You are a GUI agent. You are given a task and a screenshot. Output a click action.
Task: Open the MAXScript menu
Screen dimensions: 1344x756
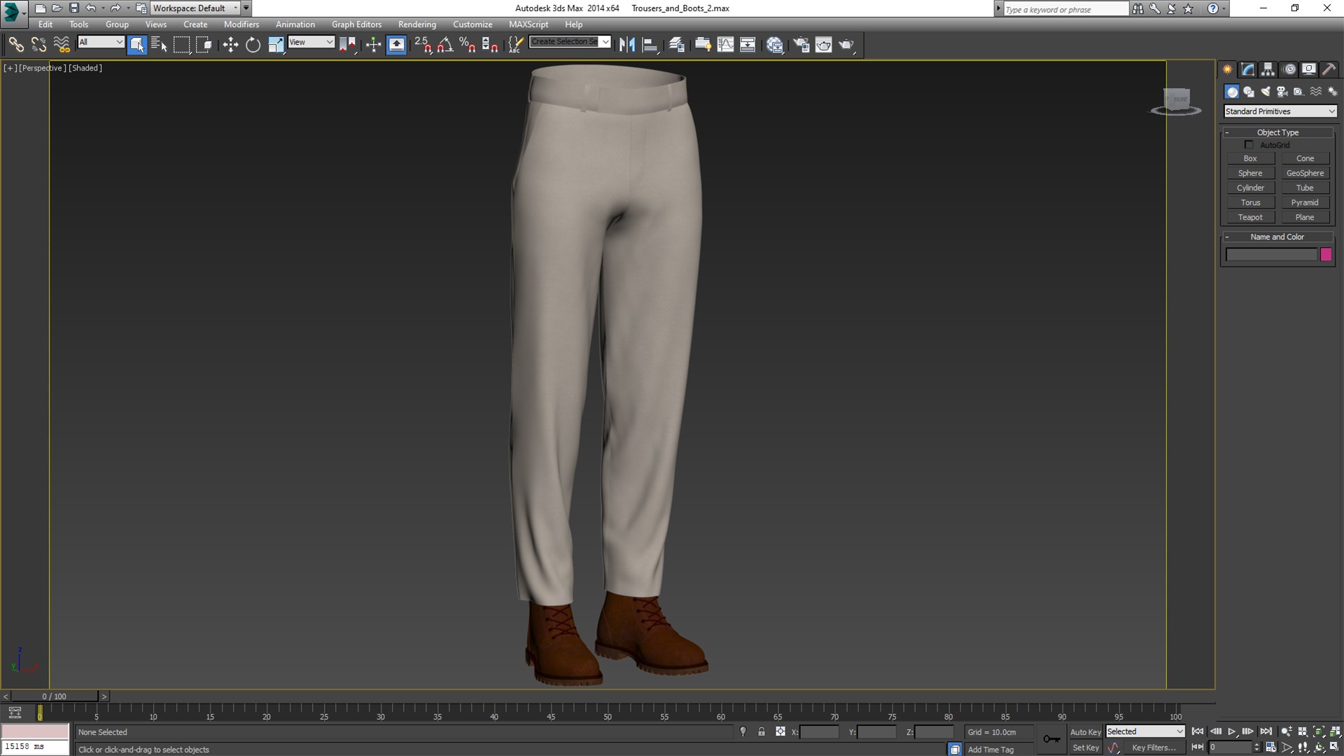(x=528, y=24)
